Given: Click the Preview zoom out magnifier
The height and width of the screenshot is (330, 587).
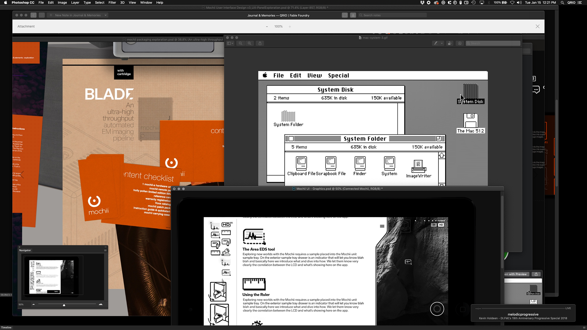Looking at the screenshot, I should click(x=241, y=43).
